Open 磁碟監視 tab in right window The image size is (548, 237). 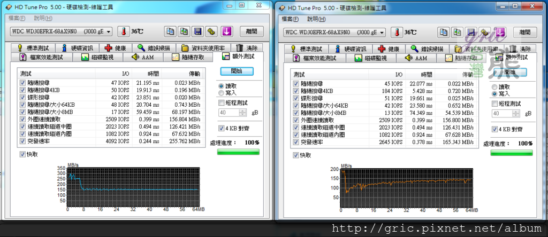(x=370, y=58)
